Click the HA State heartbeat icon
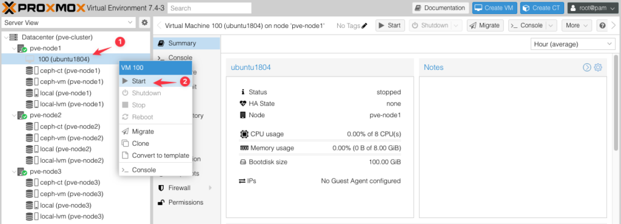Image resolution: width=621 pixels, height=224 pixels. click(243, 103)
